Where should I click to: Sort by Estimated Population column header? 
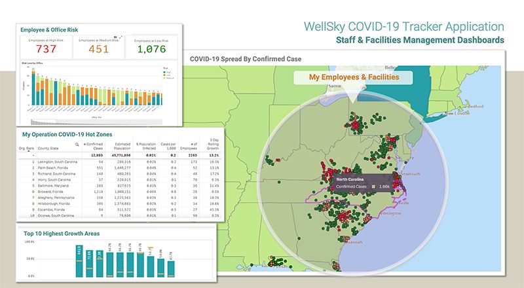(x=122, y=146)
